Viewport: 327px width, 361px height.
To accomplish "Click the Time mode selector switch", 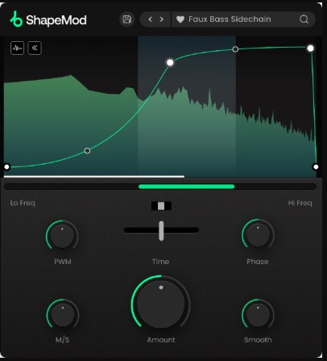I will (x=161, y=206).
